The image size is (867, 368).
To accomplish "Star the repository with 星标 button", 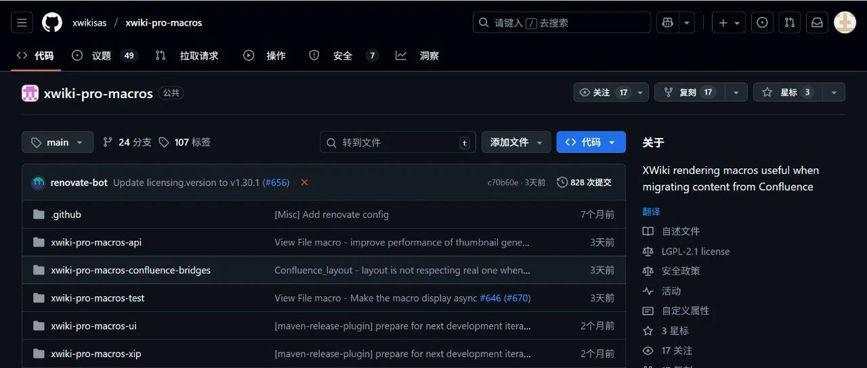I will tap(788, 92).
